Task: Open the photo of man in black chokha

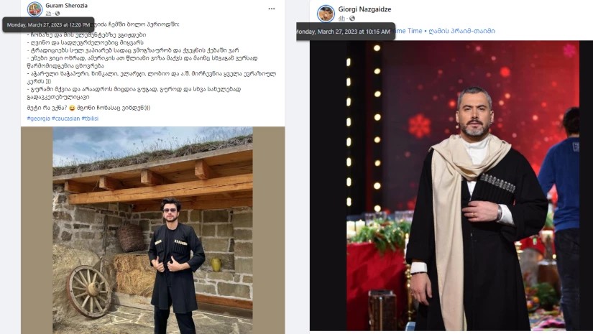Action: pyautogui.click(x=444, y=185)
